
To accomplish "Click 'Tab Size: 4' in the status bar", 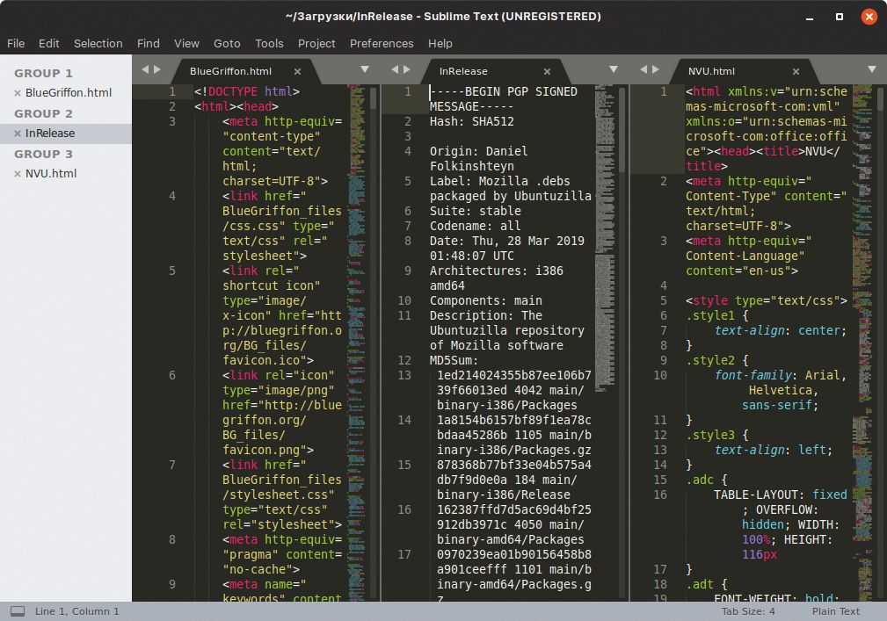I will click(x=752, y=610).
